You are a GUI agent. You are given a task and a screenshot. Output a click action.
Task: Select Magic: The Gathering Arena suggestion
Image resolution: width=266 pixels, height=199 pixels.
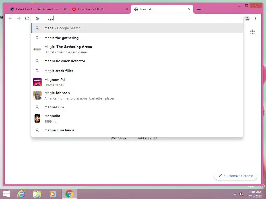(x=137, y=49)
